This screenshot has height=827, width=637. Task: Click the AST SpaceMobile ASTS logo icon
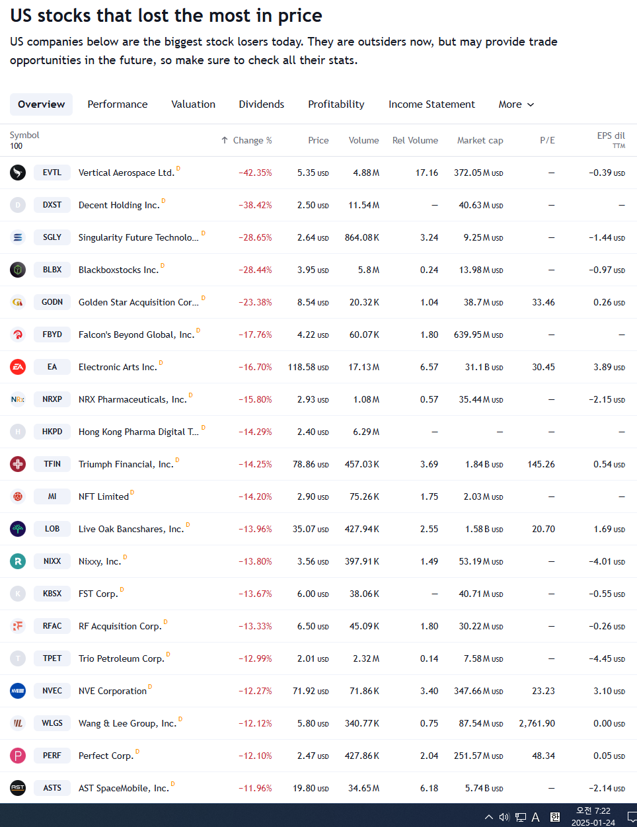tap(18, 788)
